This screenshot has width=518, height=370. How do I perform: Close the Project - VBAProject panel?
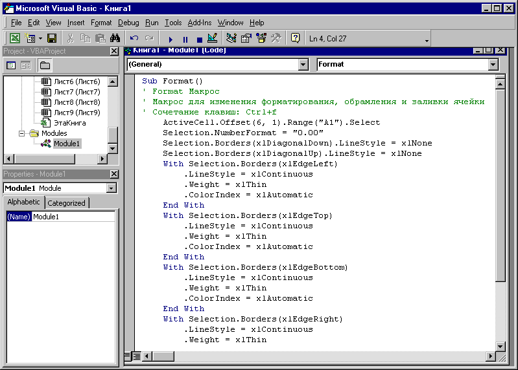pyautogui.click(x=114, y=51)
